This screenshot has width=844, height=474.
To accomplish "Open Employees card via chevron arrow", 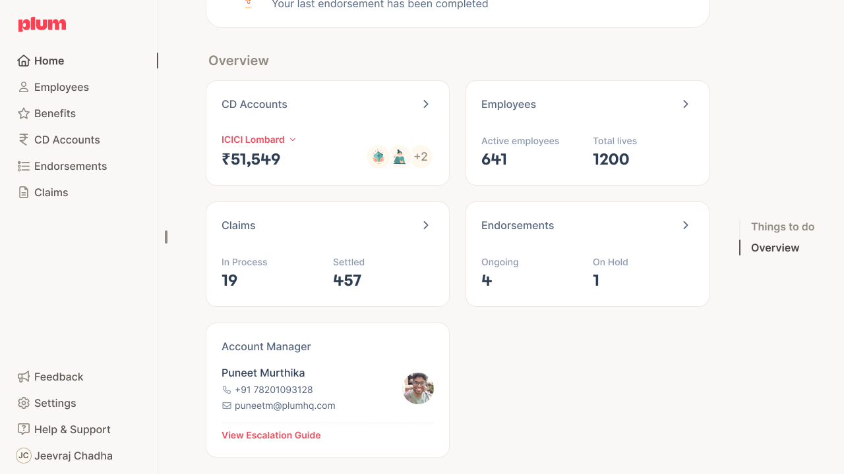I will [x=686, y=104].
